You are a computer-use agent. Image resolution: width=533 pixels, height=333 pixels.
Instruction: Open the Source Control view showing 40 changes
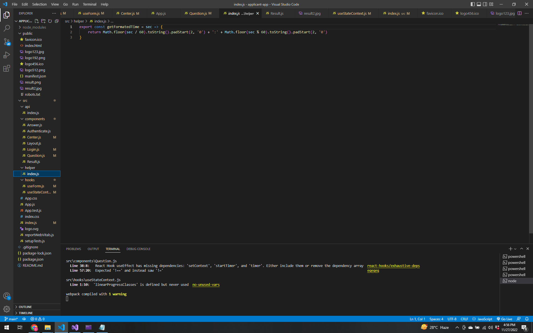(x=7, y=42)
